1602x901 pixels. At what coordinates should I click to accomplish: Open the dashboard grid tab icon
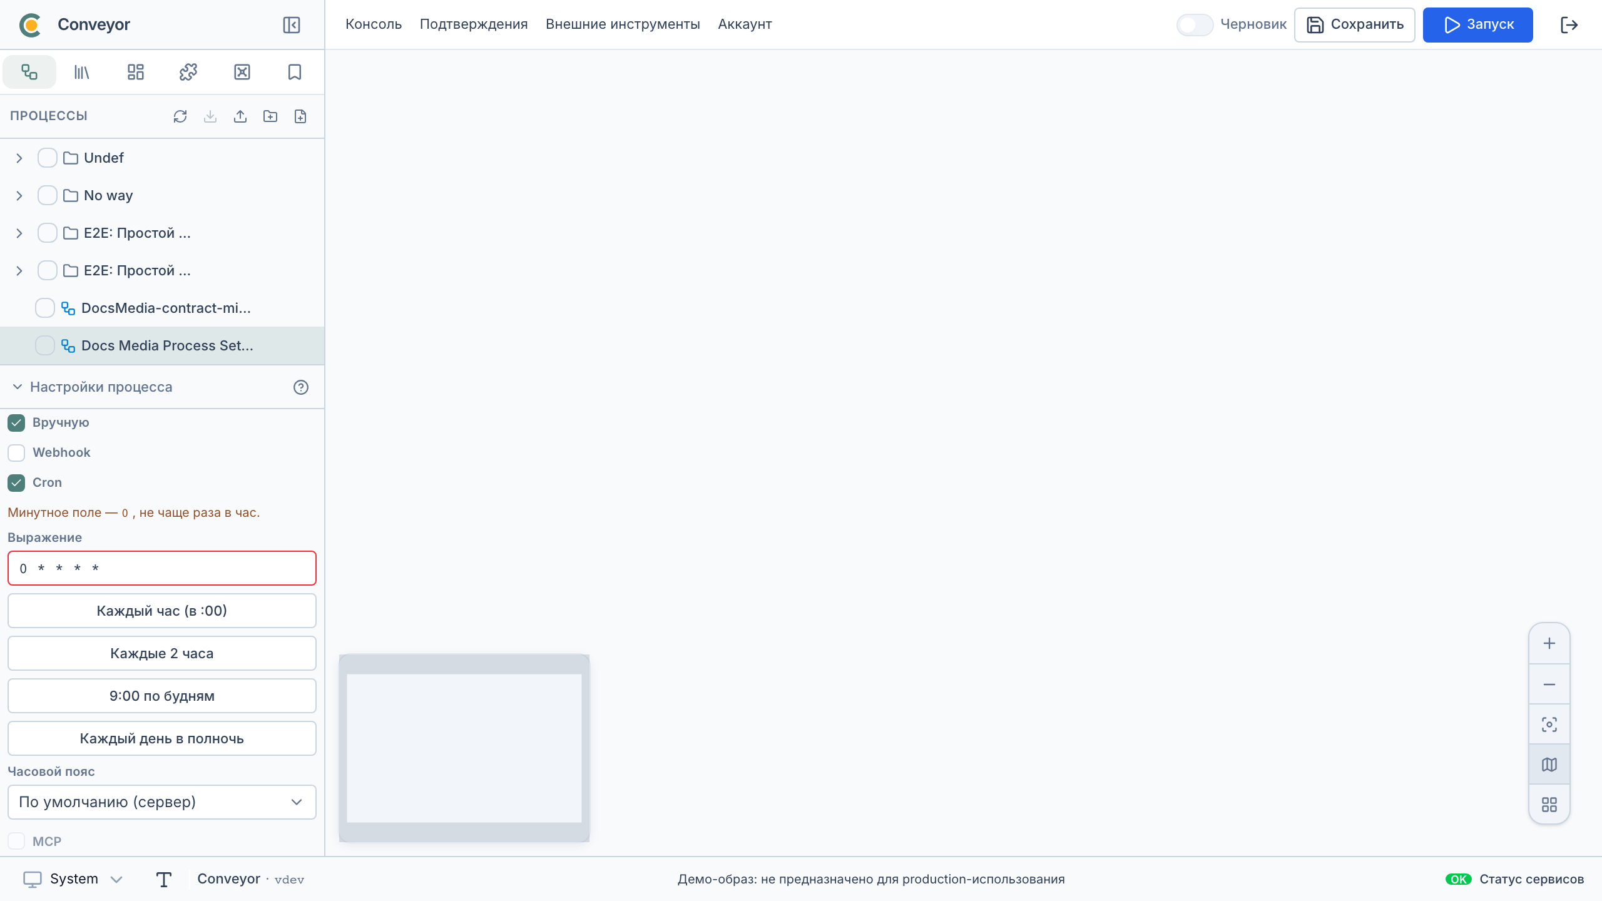135,72
